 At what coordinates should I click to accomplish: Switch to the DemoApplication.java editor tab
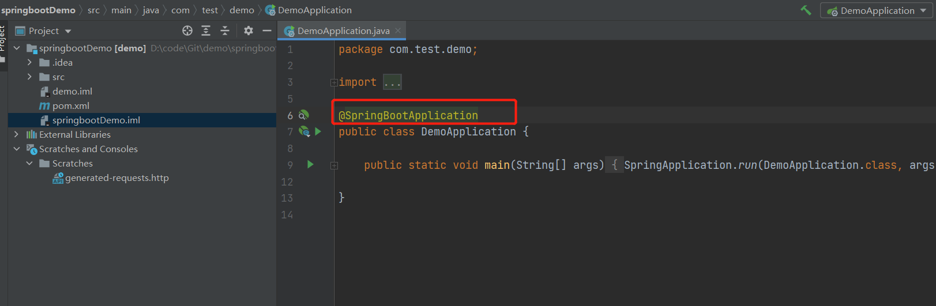[x=343, y=31]
